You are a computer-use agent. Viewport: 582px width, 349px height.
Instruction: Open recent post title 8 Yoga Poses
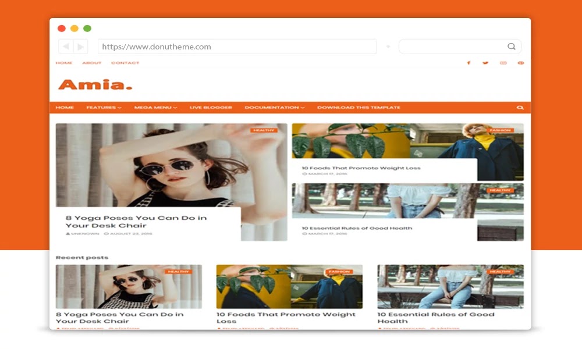point(120,318)
